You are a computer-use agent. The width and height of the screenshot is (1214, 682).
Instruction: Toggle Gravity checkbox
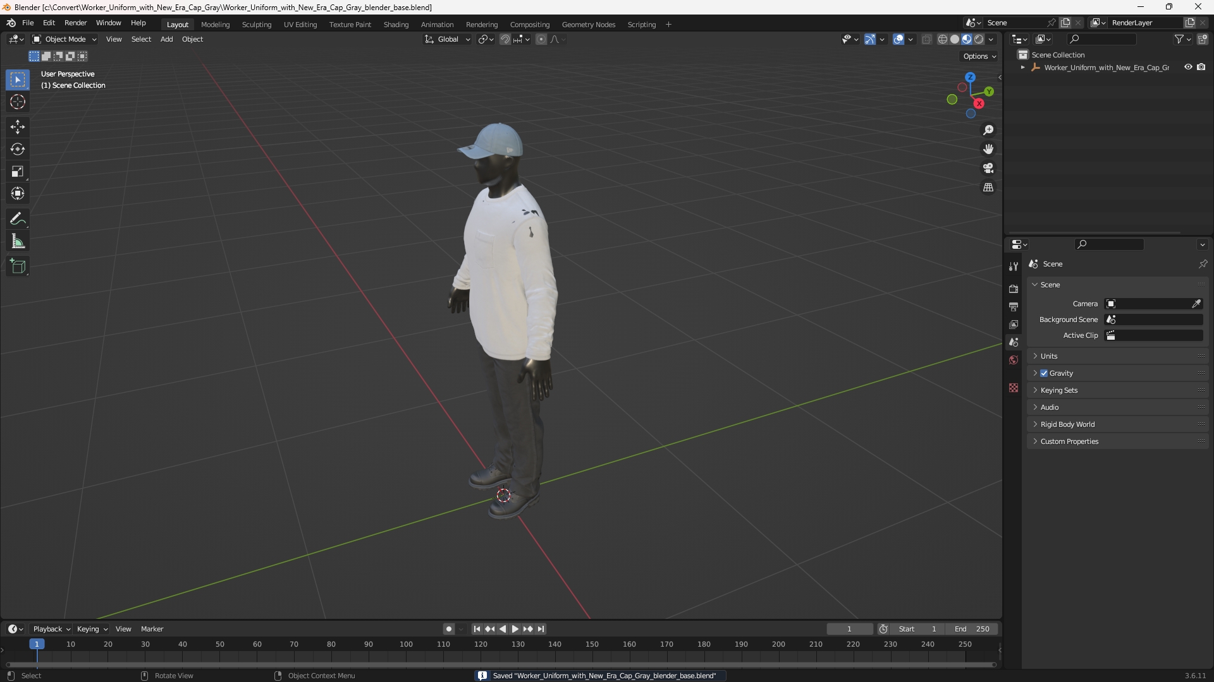pyautogui.click(x=1044, y=373)
